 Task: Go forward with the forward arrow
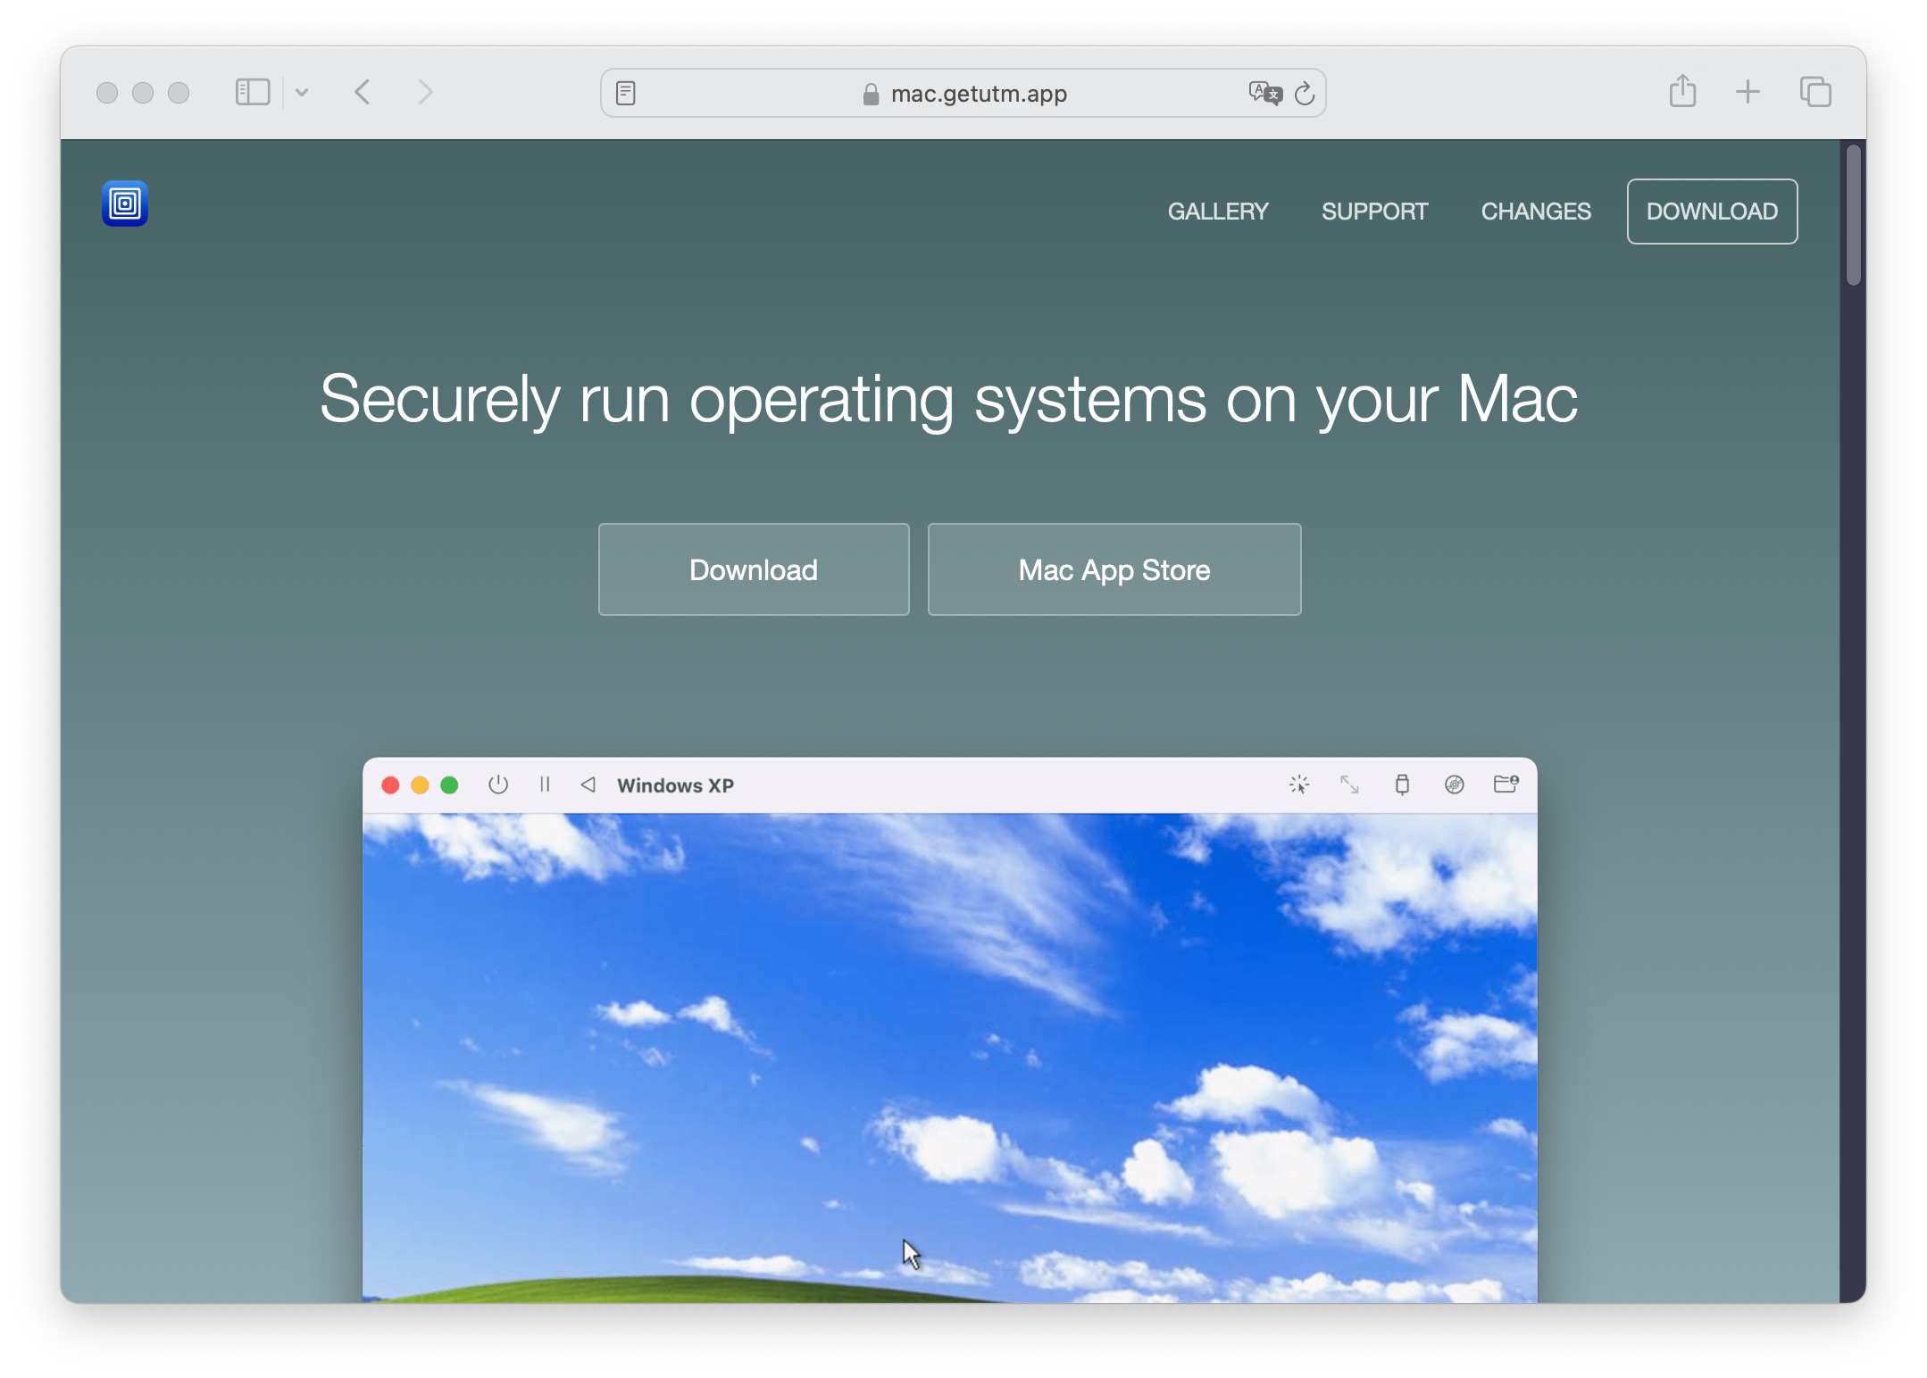point(425,92)
